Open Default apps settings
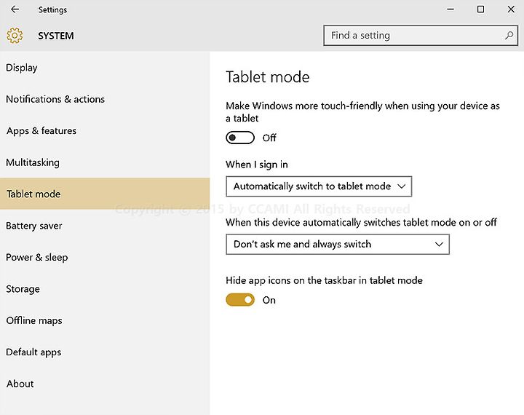Viewport: 524px width, 415px height. pos(105,352)
